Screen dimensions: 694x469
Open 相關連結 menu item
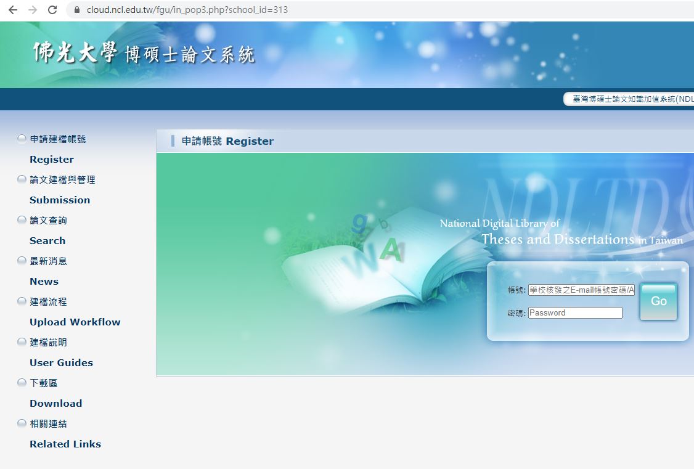click(48, 424)
